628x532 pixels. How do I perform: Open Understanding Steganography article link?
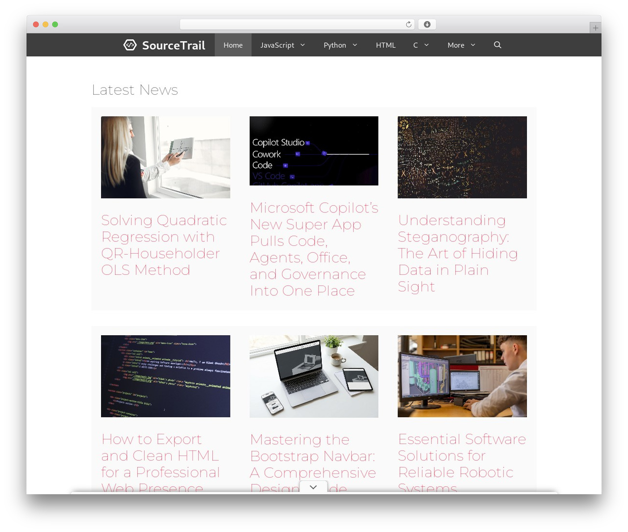point(458,253)
